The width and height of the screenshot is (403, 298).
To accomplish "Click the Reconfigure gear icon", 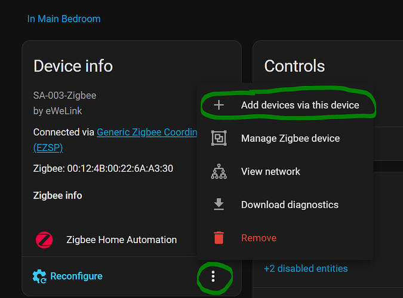I will 39,277.
